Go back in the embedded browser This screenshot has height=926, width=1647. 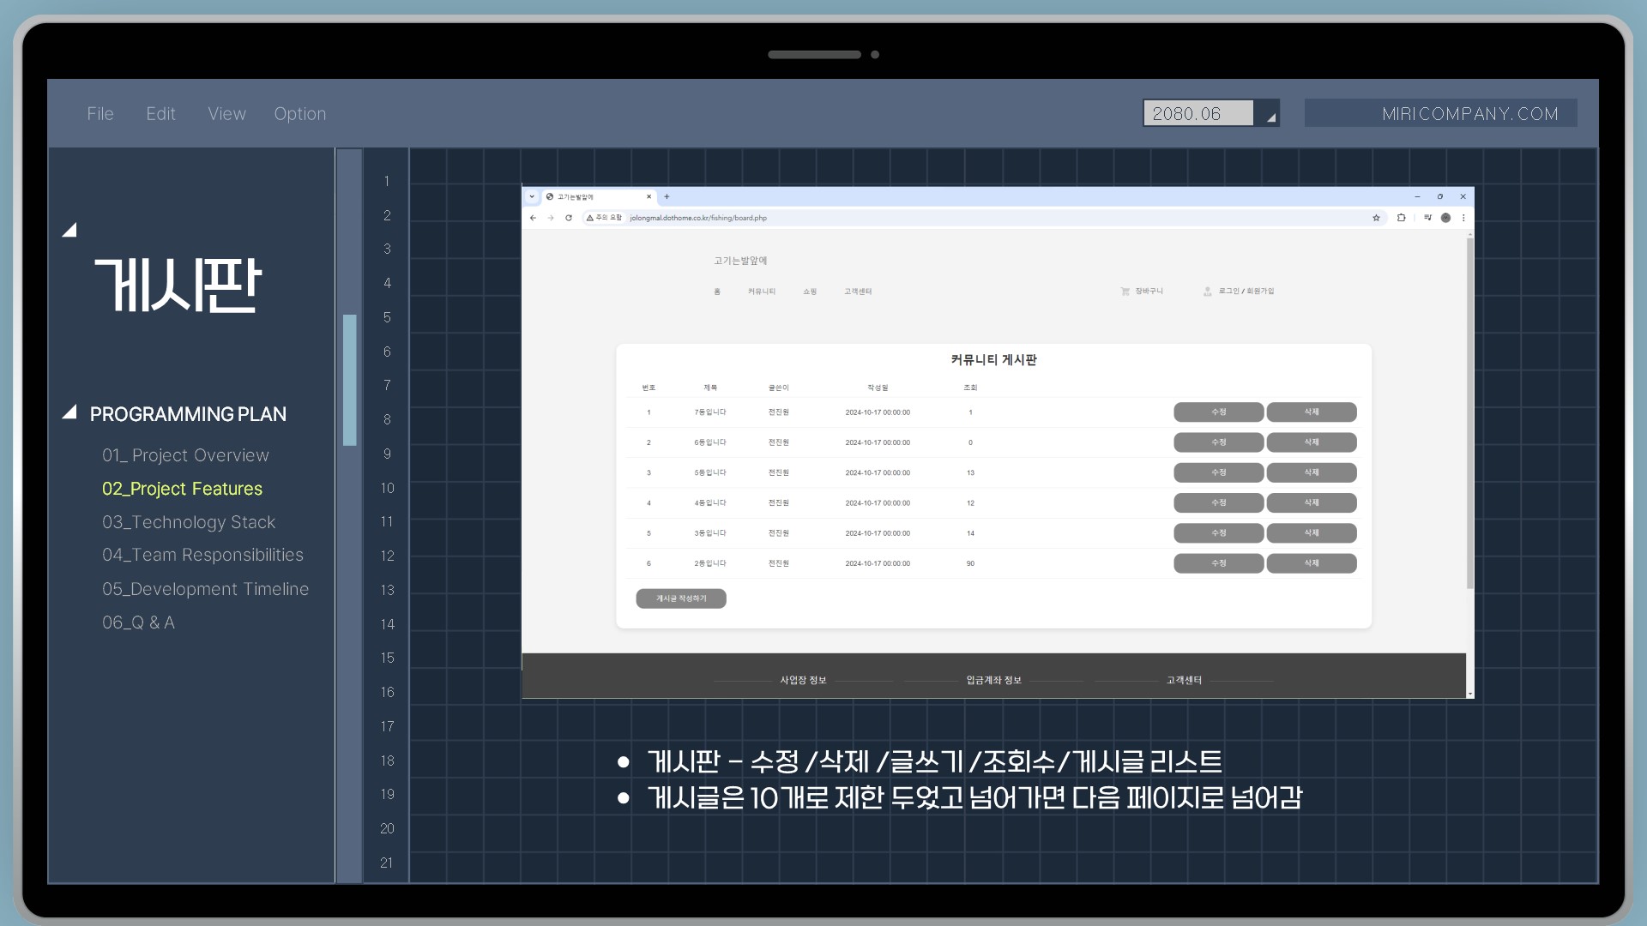pos(533,218)
